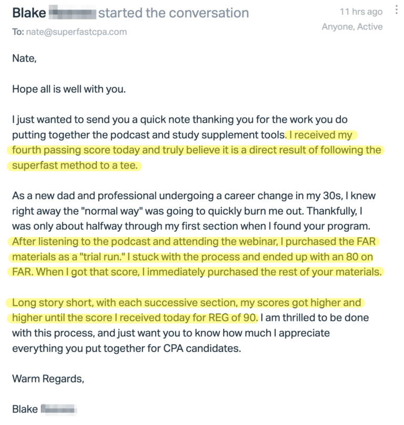The width and height of the screenshot is (404, 425).
Task: Click the Blake signature at the bottom
Action: pyautogui.click(x=25, y=409)
